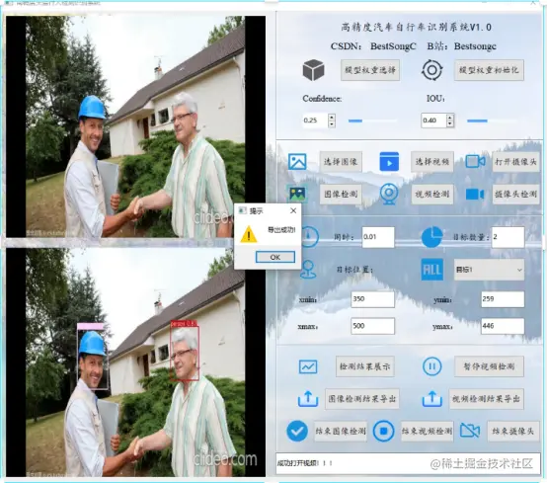Click the Confidence slider track

point(372,121)
